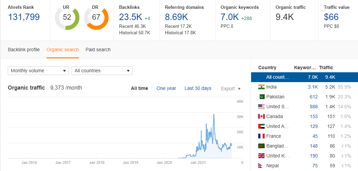Click Recent 17.2K referring domains text
Screen dimensions: 358x171
178,26
